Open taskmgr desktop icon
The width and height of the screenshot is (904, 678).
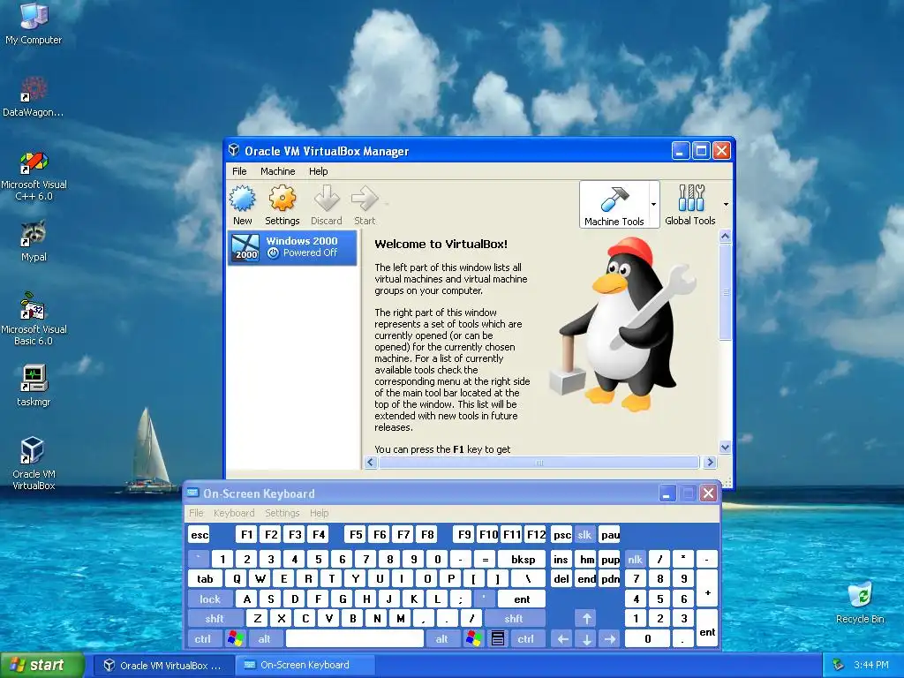click(x=34, y=385)
